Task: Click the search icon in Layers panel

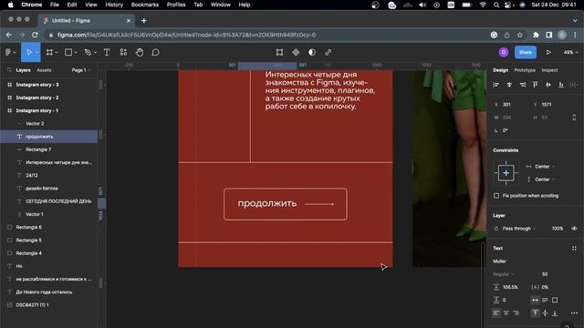Action: (x=9, y=70)
